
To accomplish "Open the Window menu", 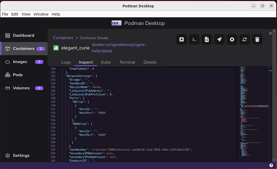I will tap(41, 14).
